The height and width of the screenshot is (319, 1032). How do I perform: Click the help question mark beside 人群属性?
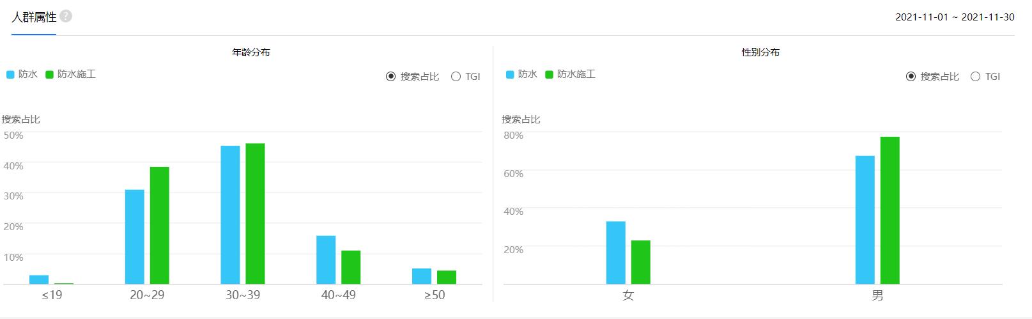[66, 16]
